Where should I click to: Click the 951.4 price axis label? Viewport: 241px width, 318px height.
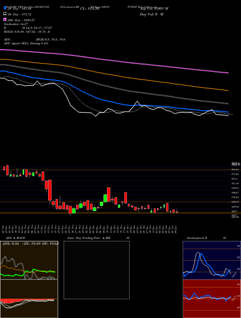click(x=235, y=179)
